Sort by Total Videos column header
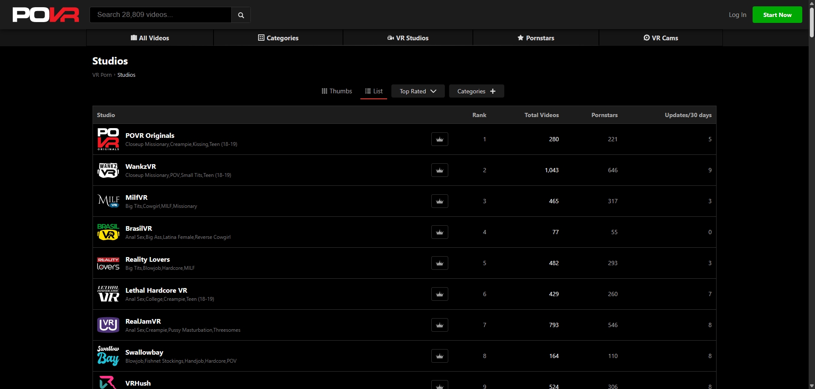The width and height of the screenshot is (815, 389). pyautogui.click(x=541, y=115)
